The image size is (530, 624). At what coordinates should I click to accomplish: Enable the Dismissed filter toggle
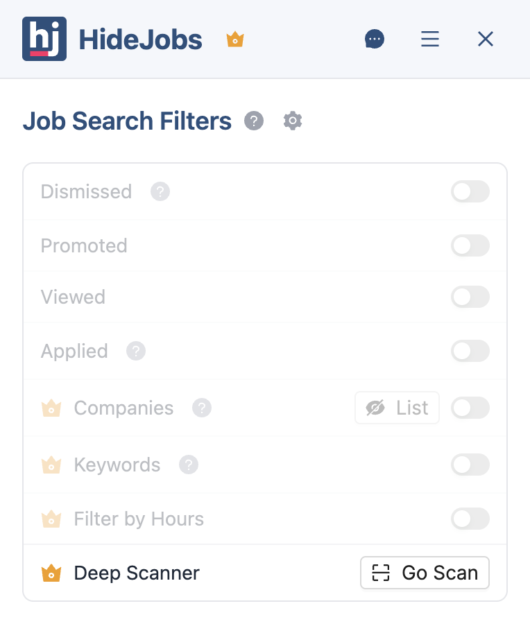[470, 191]
